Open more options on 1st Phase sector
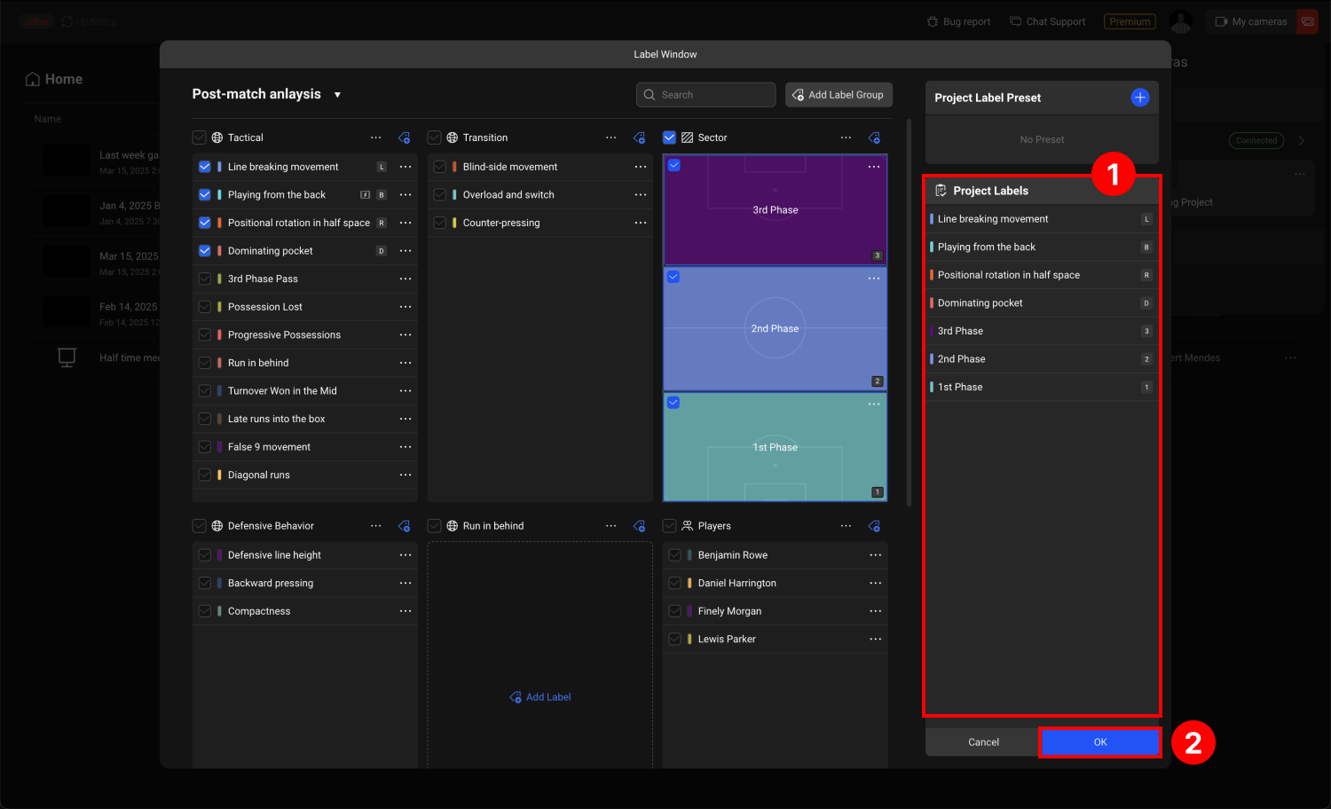Image resolution: width=1331 pixels, height=809 pixels. coord(874,404)
